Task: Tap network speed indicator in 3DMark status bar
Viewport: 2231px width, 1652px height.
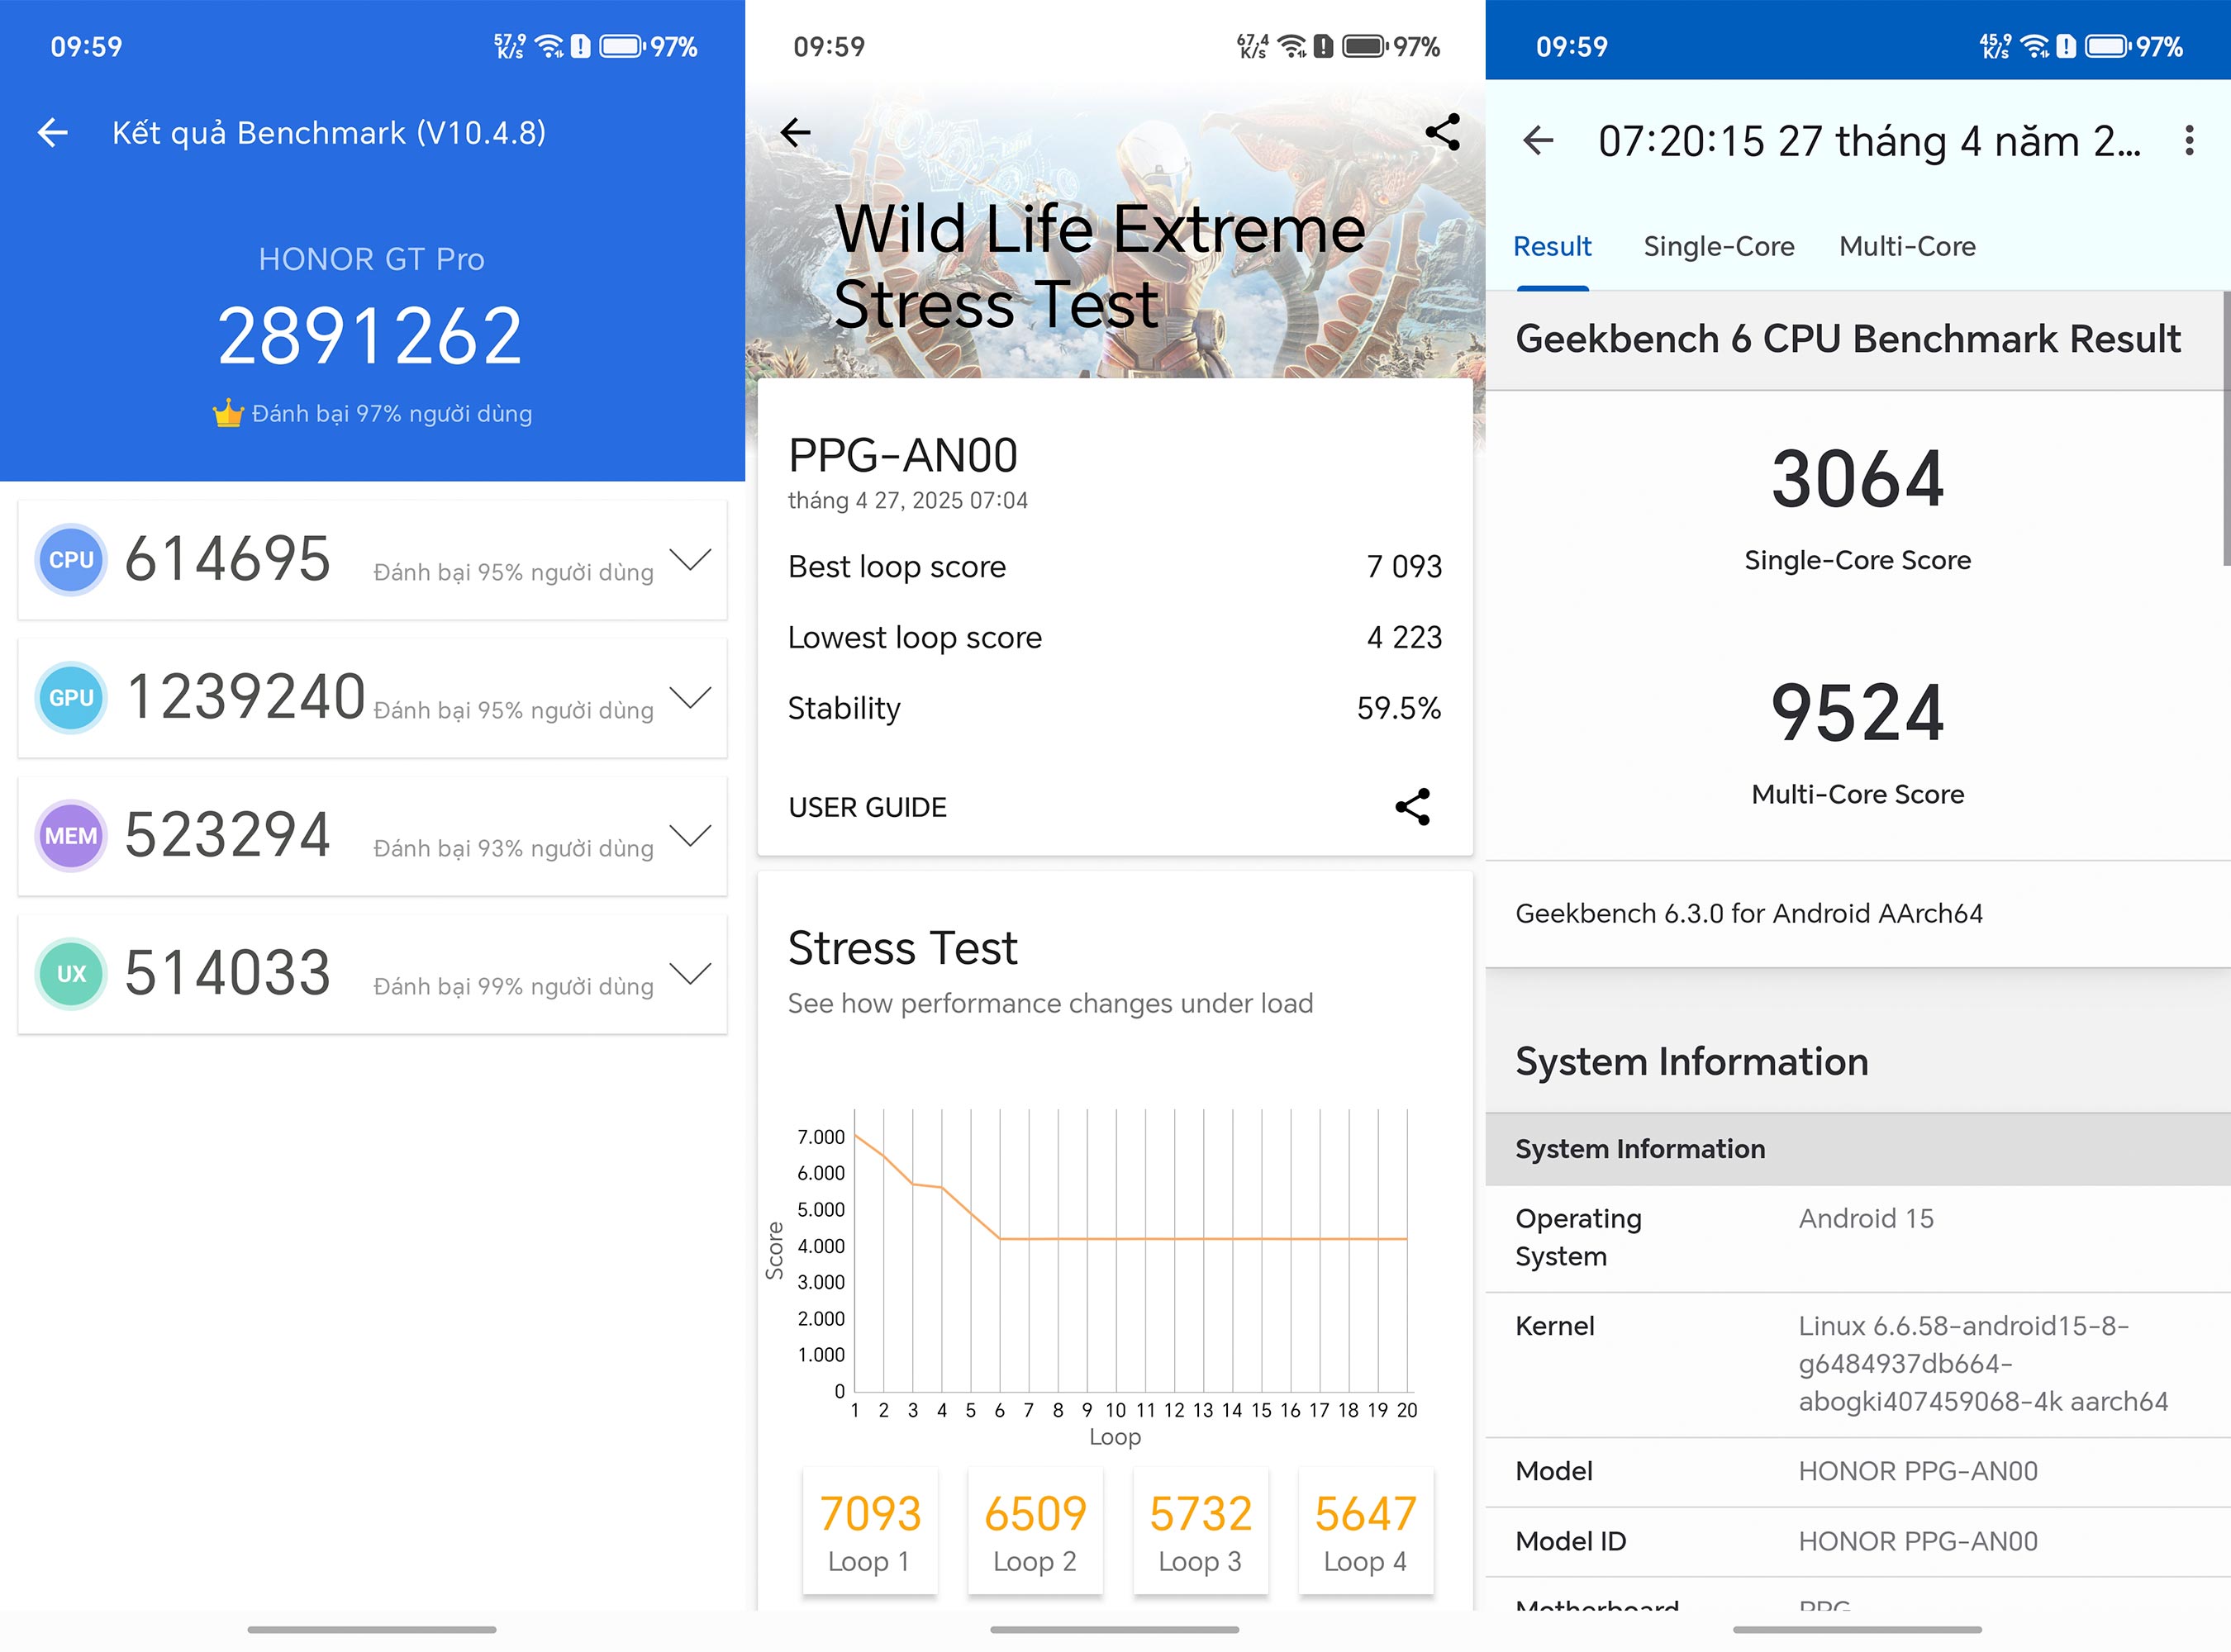Action: [1253, 46]
